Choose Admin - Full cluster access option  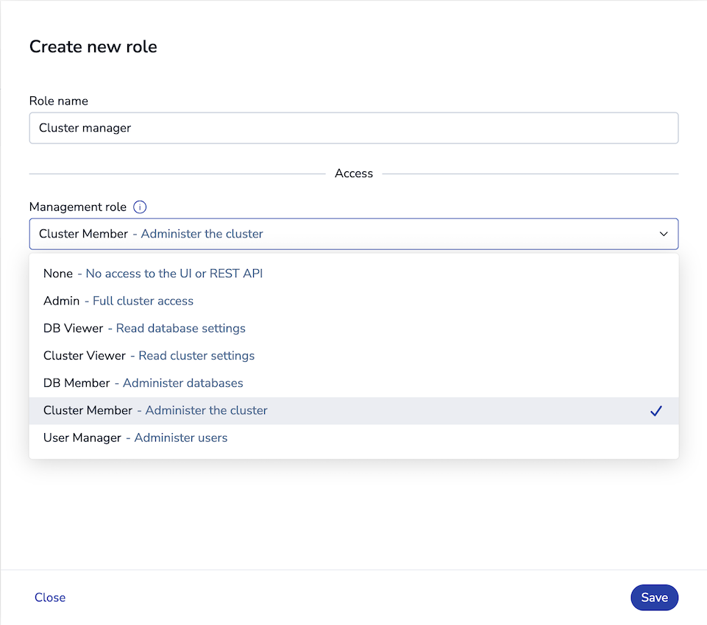click(x=118, y=301)
